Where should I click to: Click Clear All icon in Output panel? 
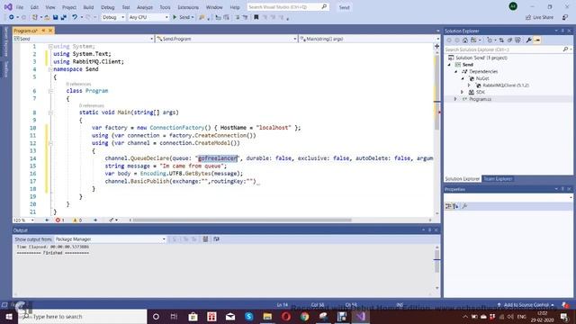coord(205,239)
